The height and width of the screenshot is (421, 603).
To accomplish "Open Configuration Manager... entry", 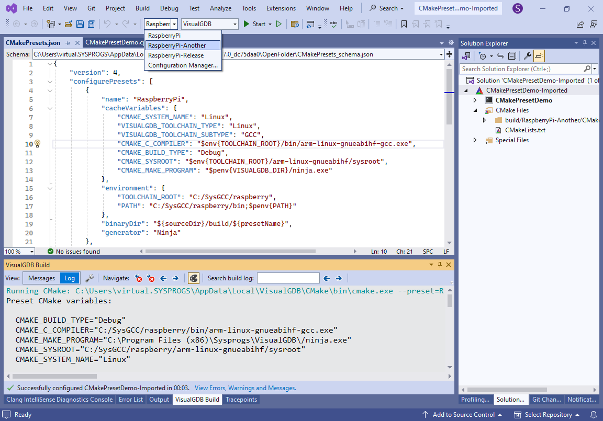I will (x=183, y=65).
